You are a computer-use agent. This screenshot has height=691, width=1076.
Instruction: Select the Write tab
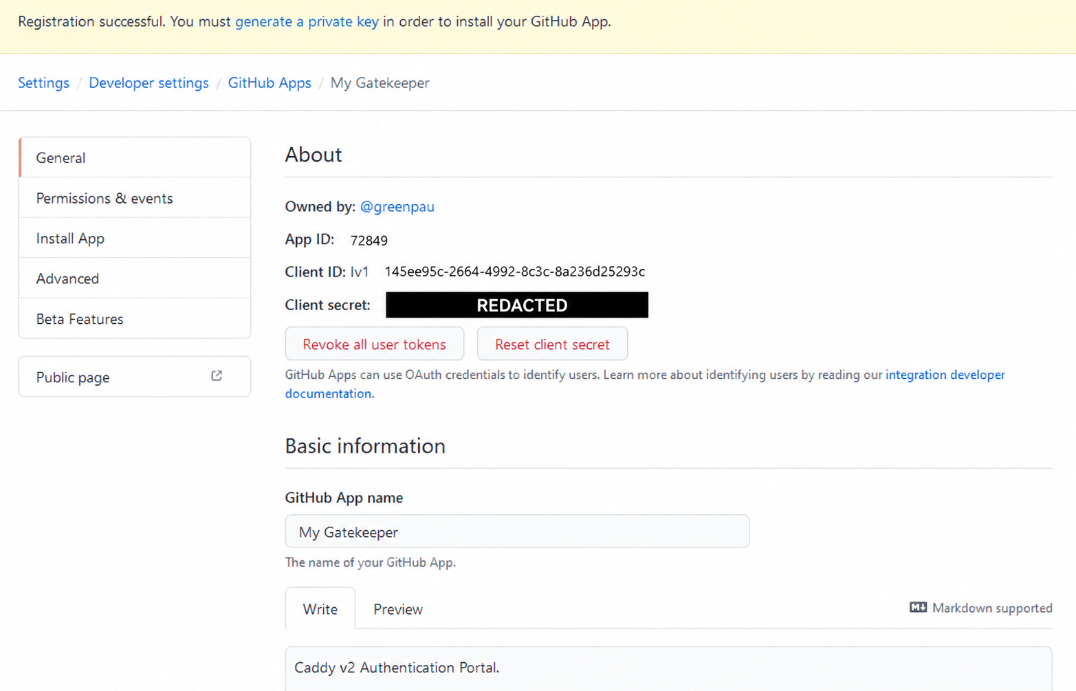(320, 608)
